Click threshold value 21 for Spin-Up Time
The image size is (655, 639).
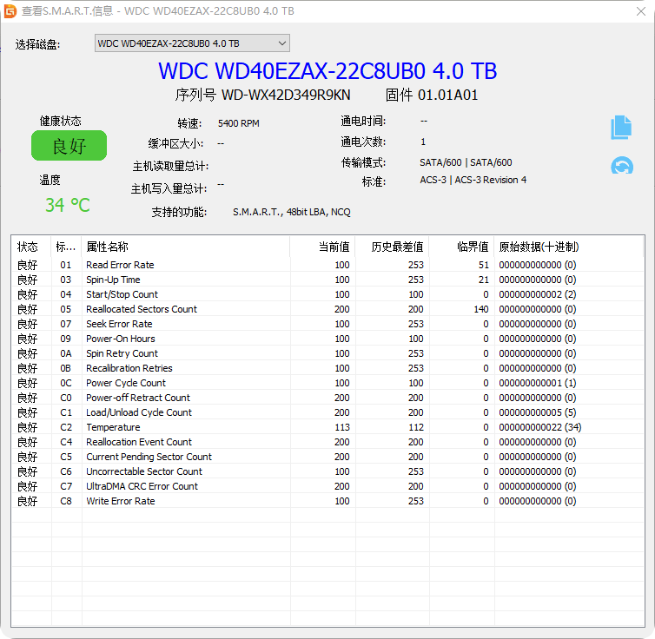(484, 280)
